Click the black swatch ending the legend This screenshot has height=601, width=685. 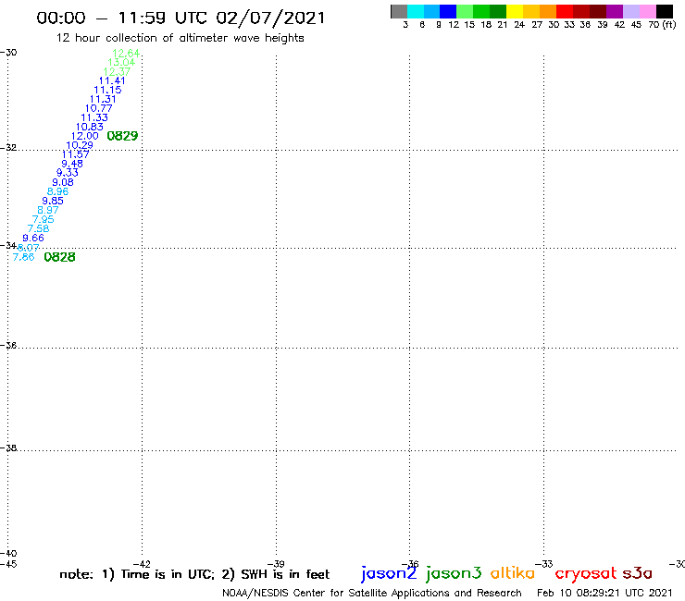(x=664, y=11)
